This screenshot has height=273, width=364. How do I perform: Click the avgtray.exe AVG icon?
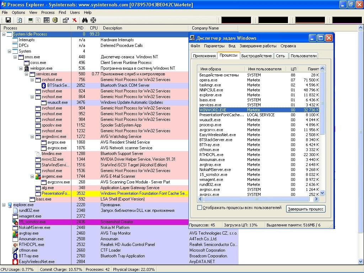[15, 233]
